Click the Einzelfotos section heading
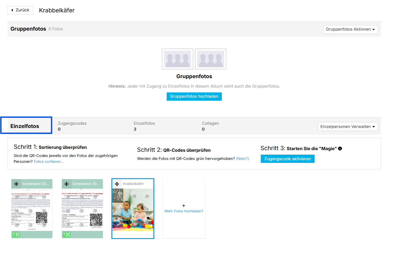This screenshot has width=395, height=255. (x=25, y=126)
